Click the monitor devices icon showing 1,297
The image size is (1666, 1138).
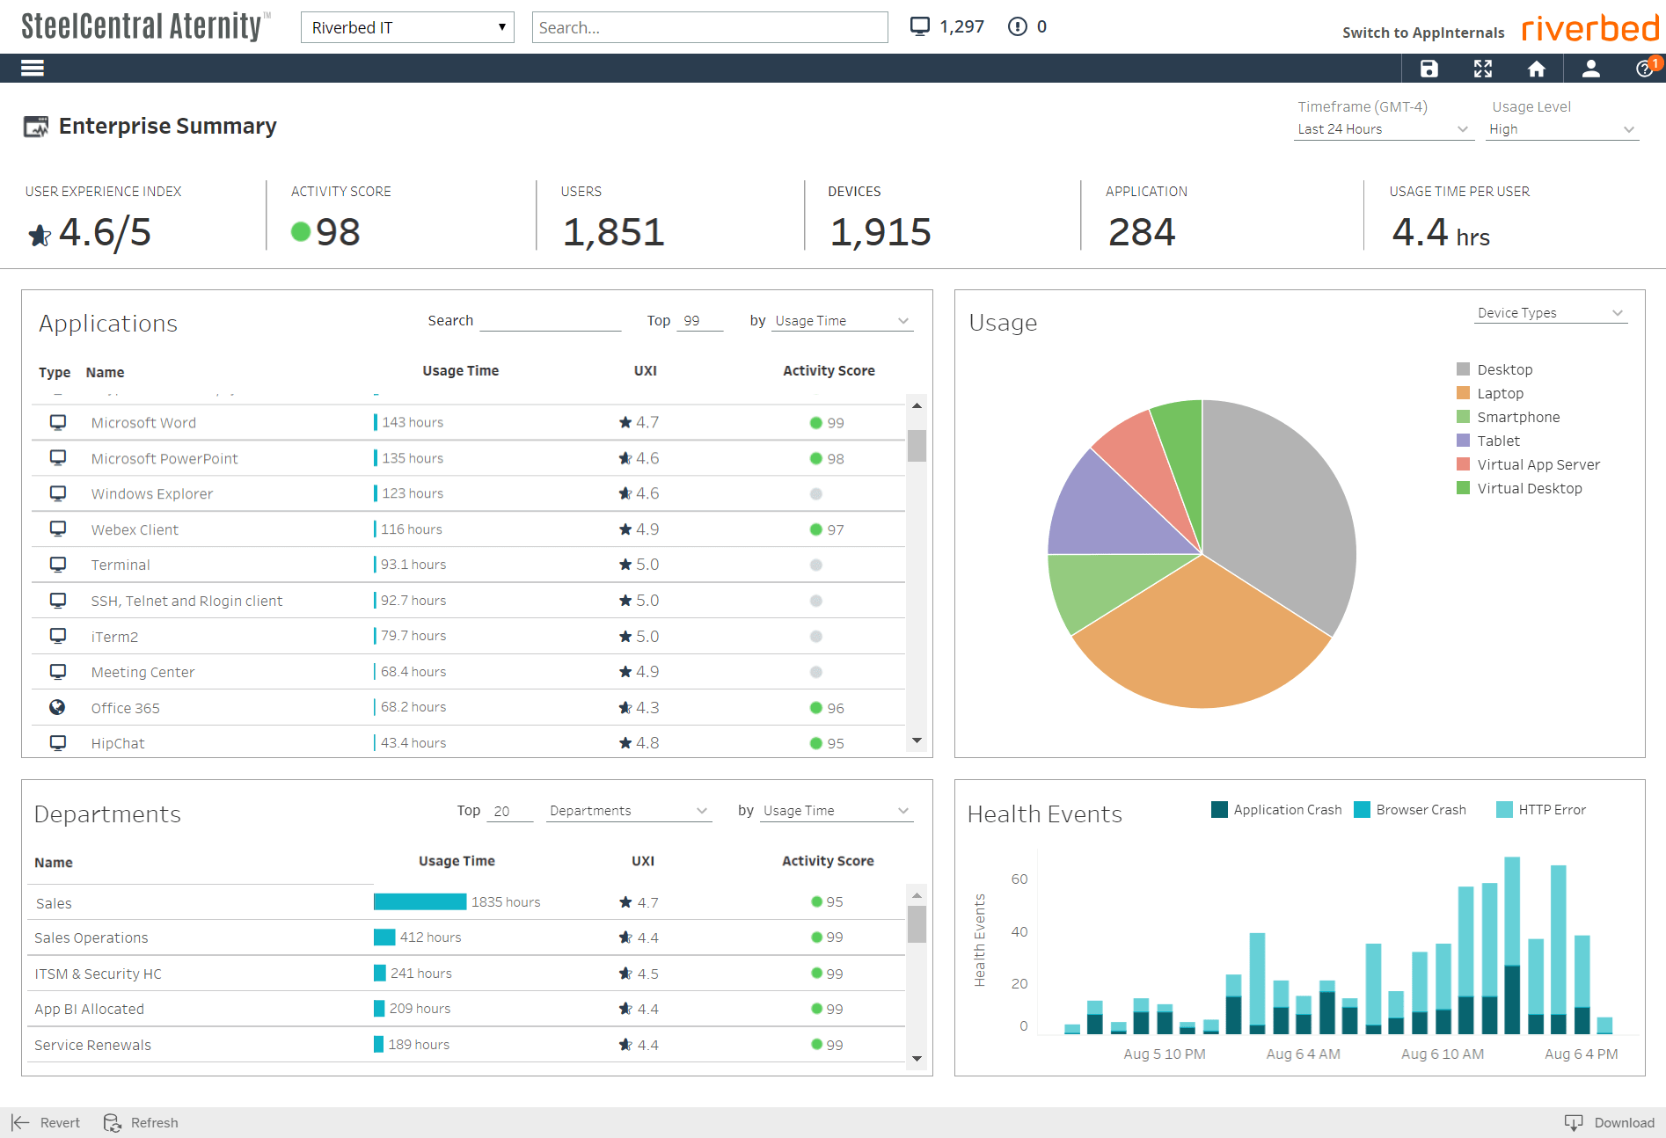(920, 26)
